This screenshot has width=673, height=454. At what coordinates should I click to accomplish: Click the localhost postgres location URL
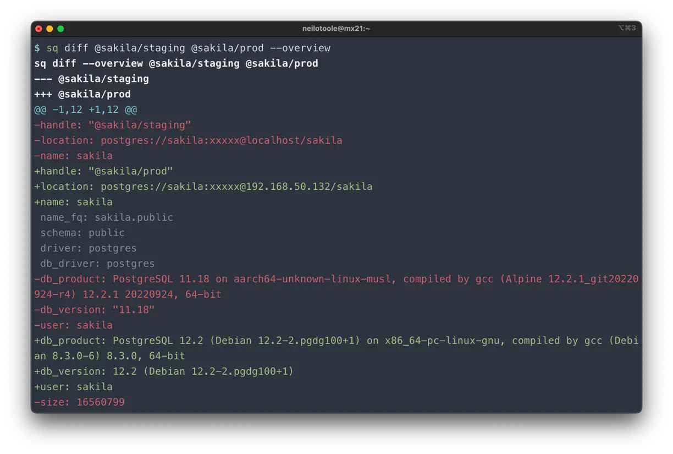coord(221,140)
